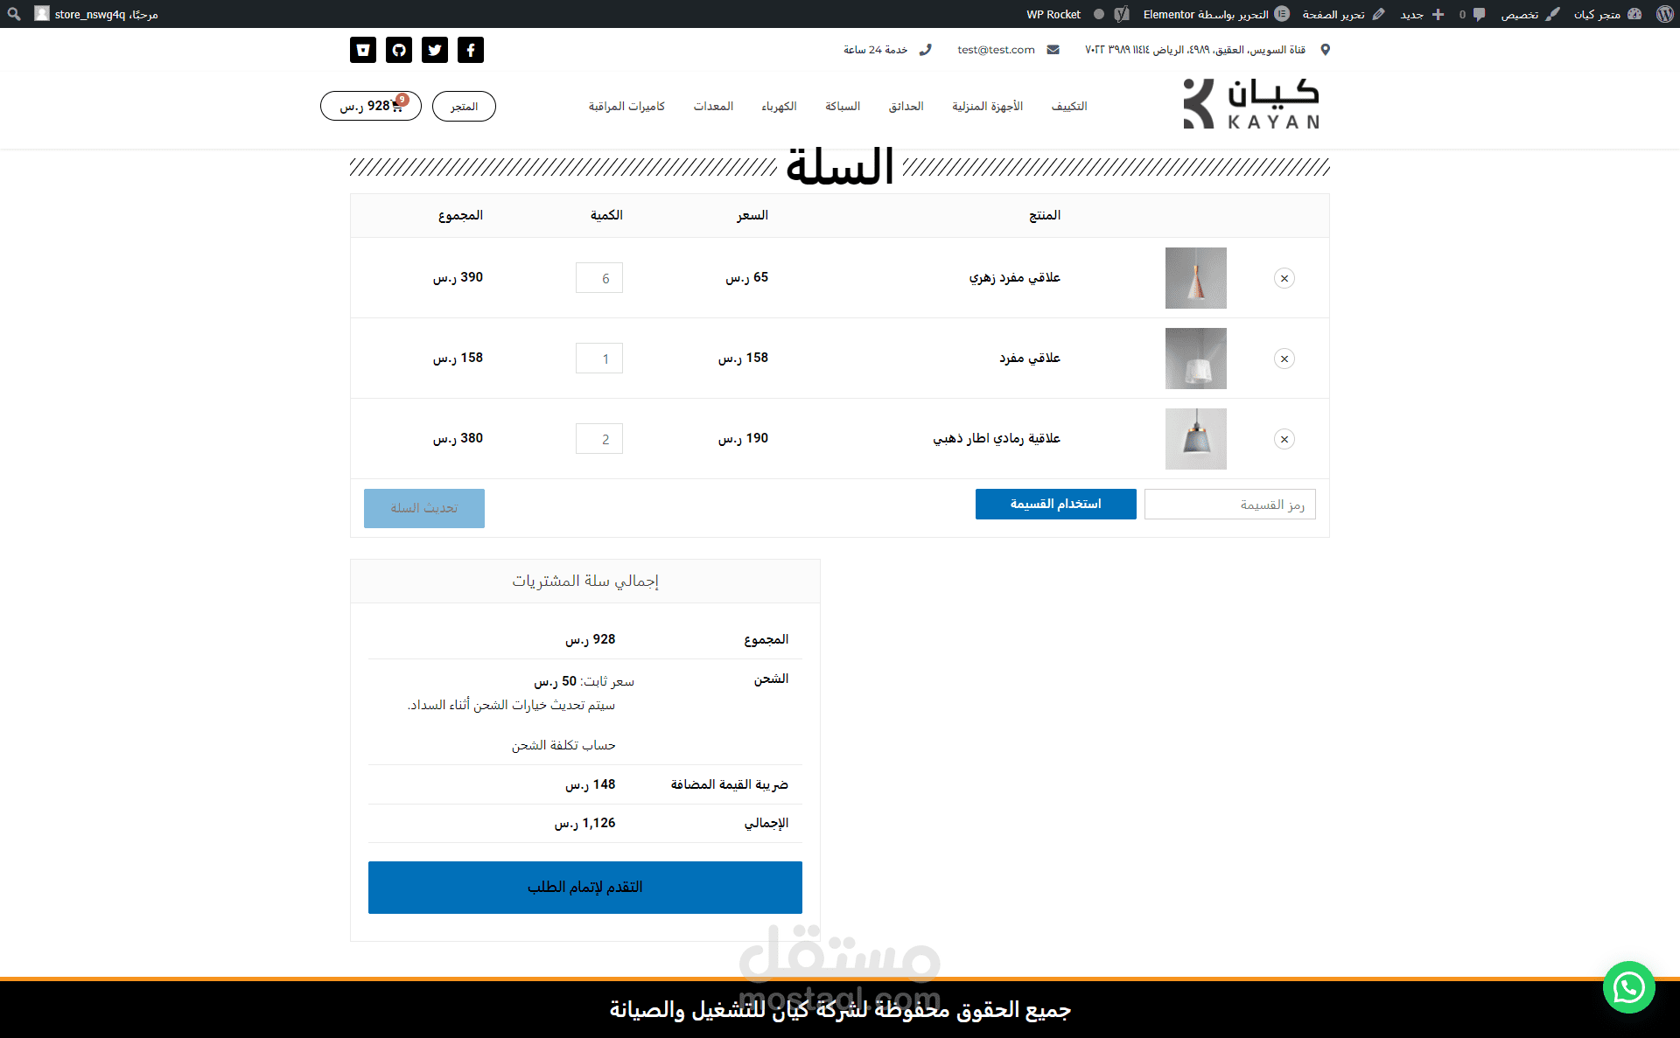Screen dimensions: 1680x1038
Task: Click the cart total 928 button
Action: click(x=371, y=106)
